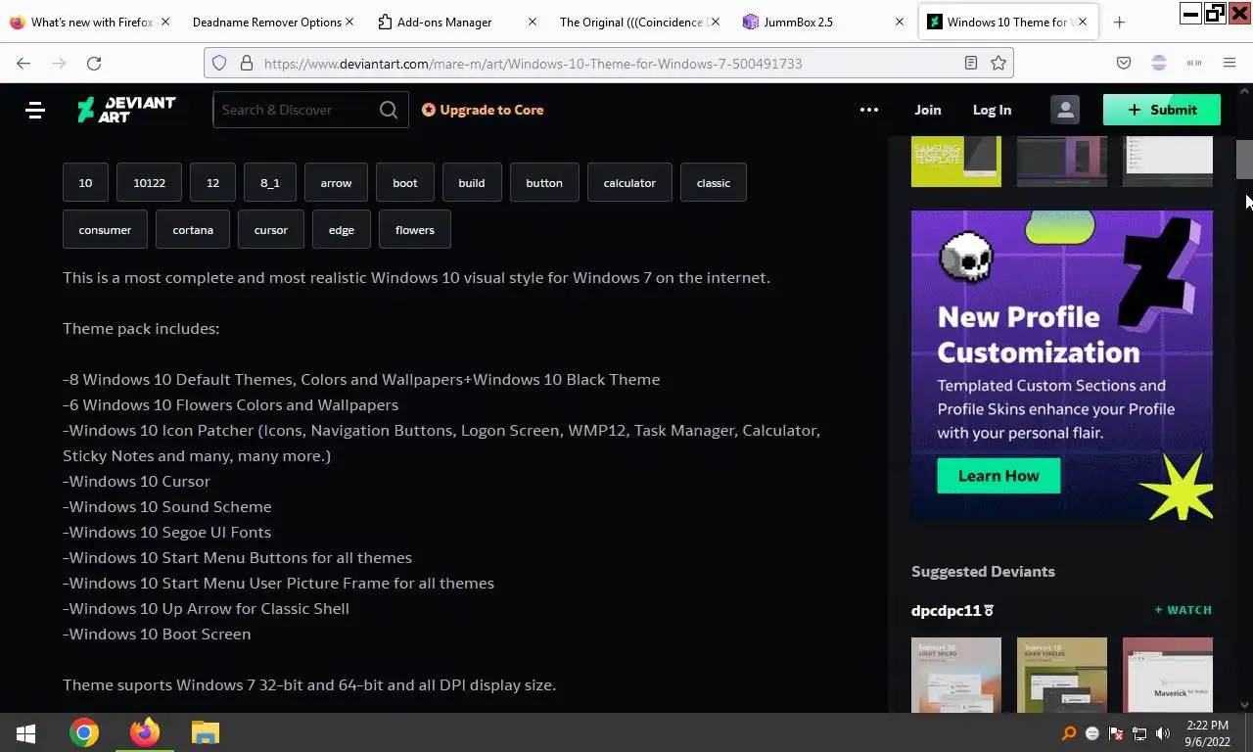Image resolution: width=1253 pixels, height=752 pixels.
Task: Click the Join link
Action: coord(927,110)
